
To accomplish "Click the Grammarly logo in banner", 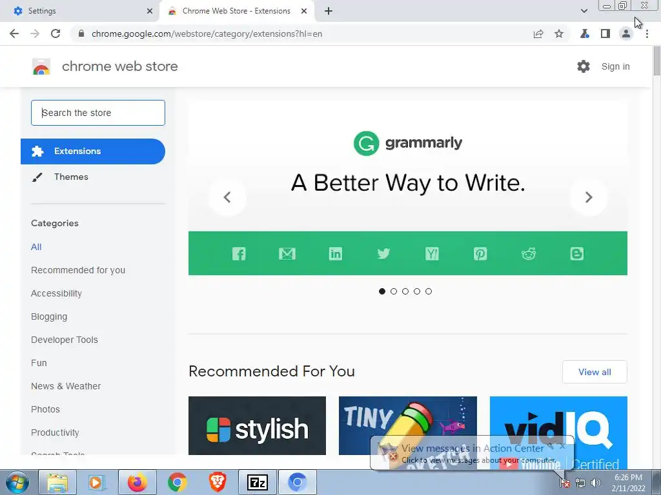I will tap(408, 143).
